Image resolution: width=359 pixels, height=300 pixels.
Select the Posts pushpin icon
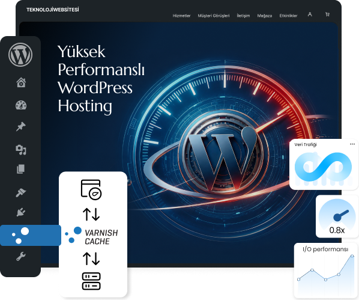click(21, 127)
